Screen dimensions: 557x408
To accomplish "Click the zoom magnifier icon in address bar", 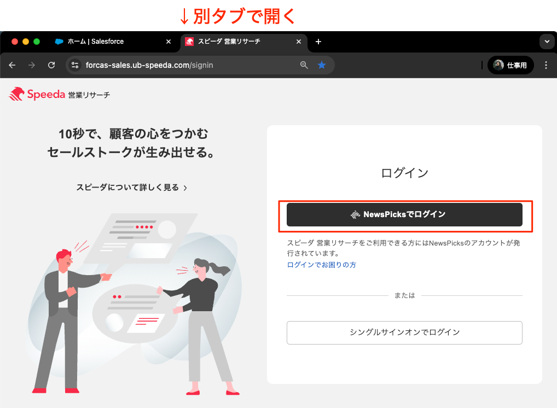I will pyautogui.click(x=304, y=65).
